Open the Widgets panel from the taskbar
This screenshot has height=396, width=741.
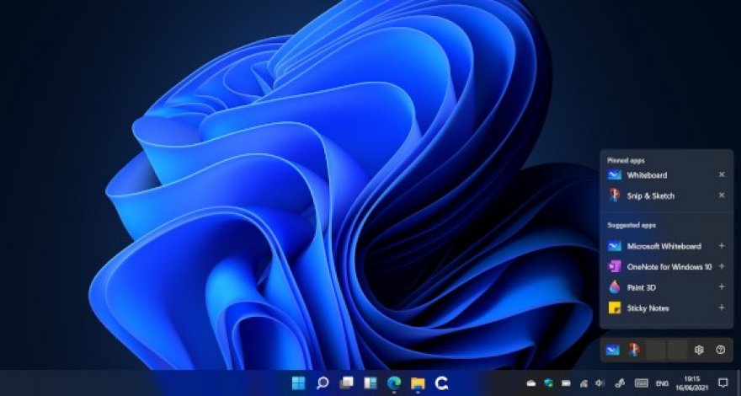coord(370,383)
